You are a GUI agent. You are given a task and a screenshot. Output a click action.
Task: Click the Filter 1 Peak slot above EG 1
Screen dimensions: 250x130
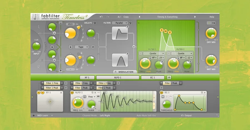click(x=171, y=83)
